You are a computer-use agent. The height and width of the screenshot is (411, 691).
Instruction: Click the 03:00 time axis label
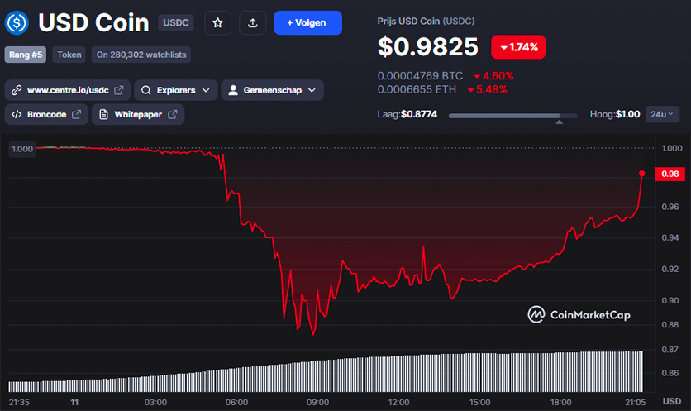pyautogui.click(x=155, y=402)
